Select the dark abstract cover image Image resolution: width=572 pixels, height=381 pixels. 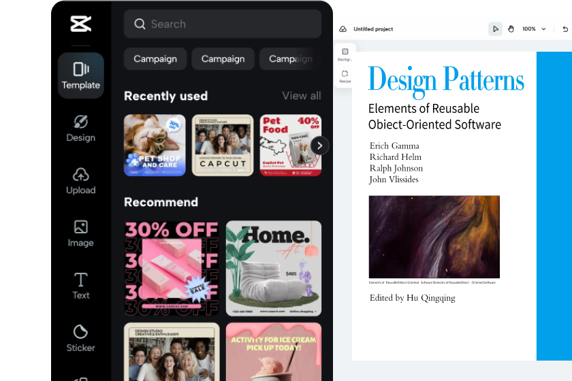(434, 237)
